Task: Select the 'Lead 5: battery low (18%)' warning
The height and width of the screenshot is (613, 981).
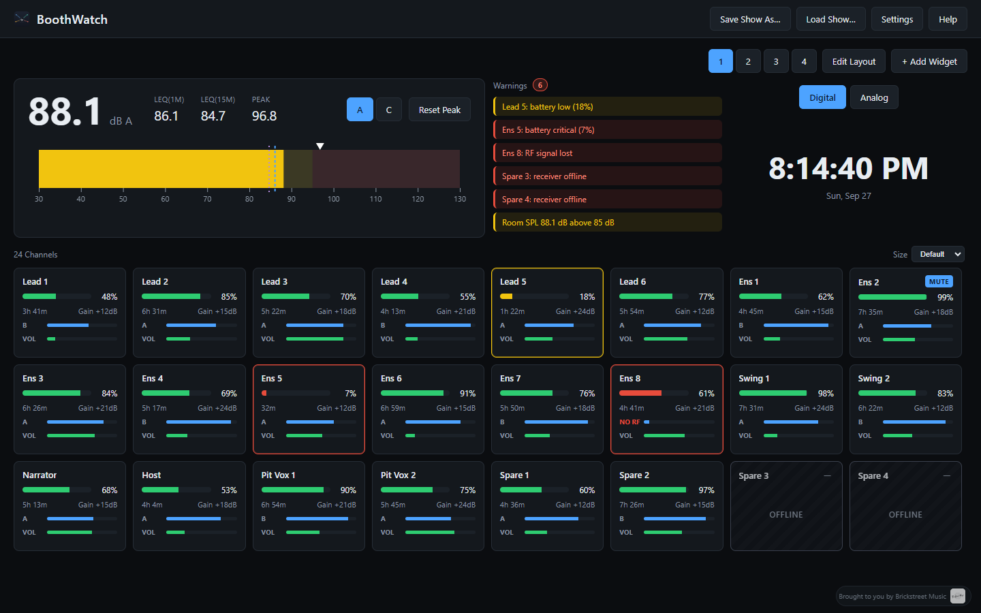Action: coord(608,106)
